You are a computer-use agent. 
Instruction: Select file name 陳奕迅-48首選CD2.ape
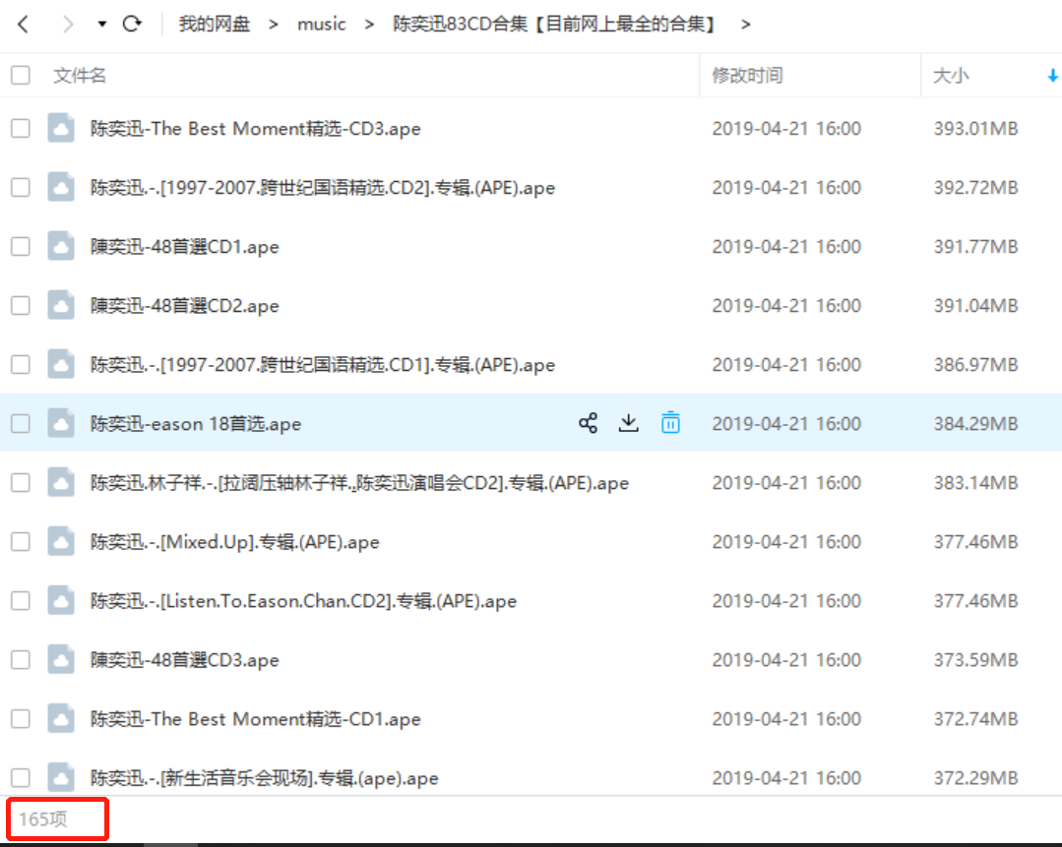(x=184, y=305)
